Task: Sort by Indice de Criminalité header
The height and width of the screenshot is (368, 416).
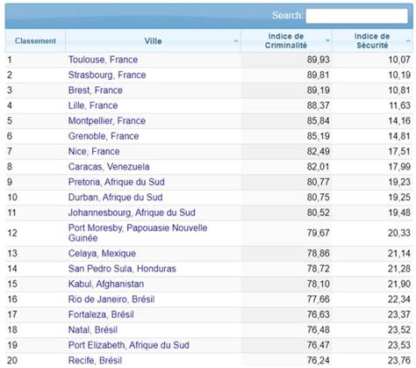Action: (x=286, y=41)
